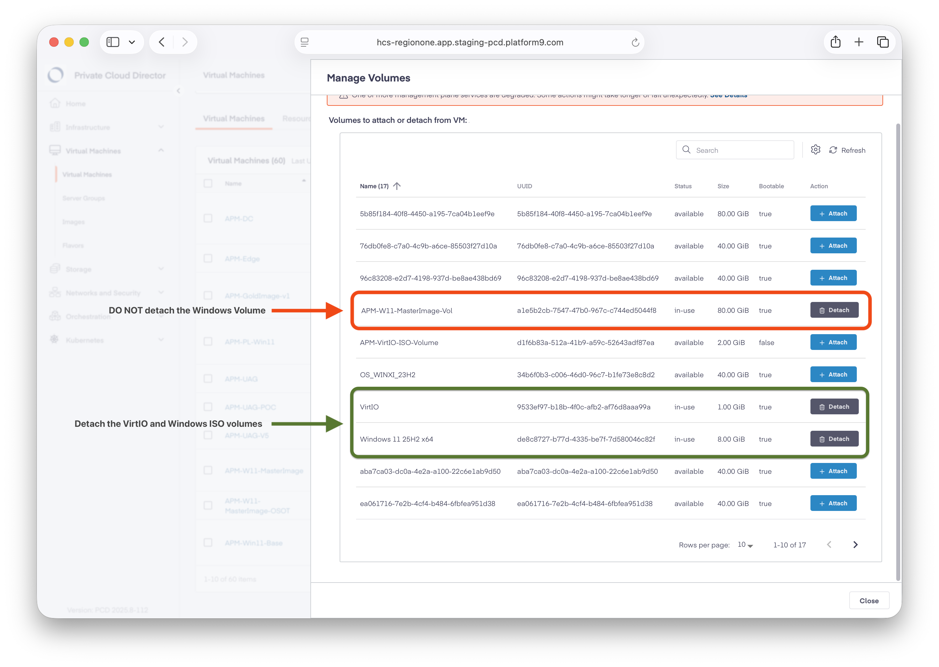This screenshot has height=667, width=939.
Task: Attach the 5b85f184 volume
Action: [x=833, y=214]
